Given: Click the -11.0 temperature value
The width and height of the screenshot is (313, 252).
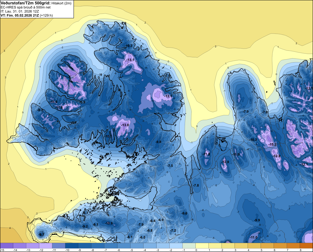Looking at the screenshot, I should 254,237.
